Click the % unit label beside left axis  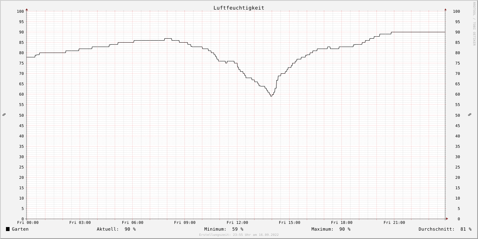pyautogui.click(x=4, y=115)
